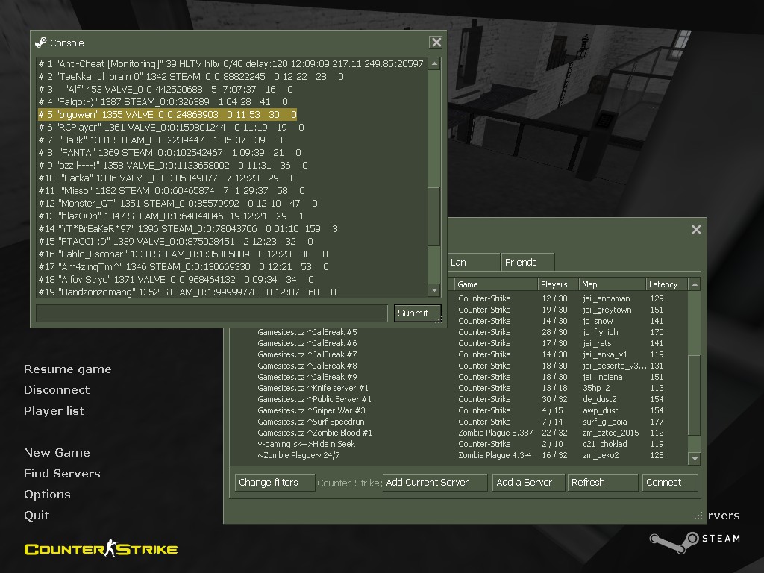Select console line for "Monster_GT"
This screenshot has height=573, width=764.
(178, 203)
